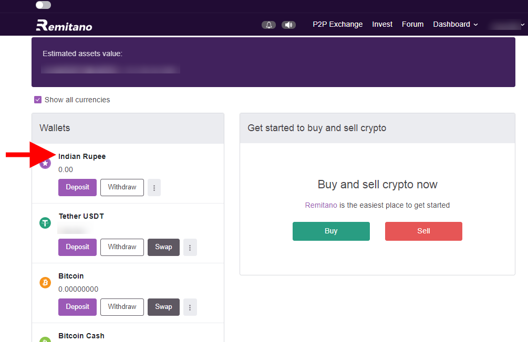528x342 pixels.
Task: Open the Forum menu item
Action: [x=412, y=24]
